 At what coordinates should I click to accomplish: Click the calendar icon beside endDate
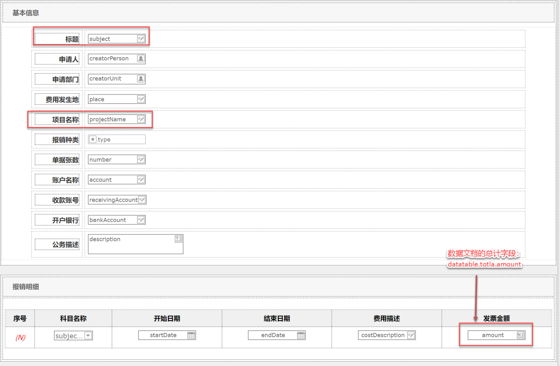coord(301,335)
